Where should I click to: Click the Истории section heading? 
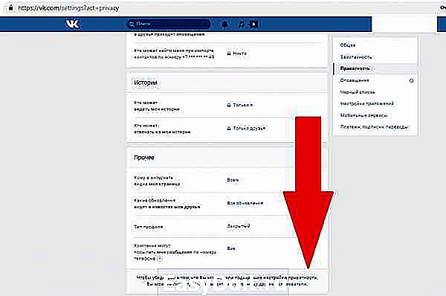(x=146, y=83)
